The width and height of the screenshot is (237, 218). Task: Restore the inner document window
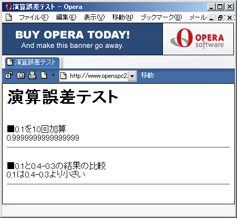click(220, 18)
